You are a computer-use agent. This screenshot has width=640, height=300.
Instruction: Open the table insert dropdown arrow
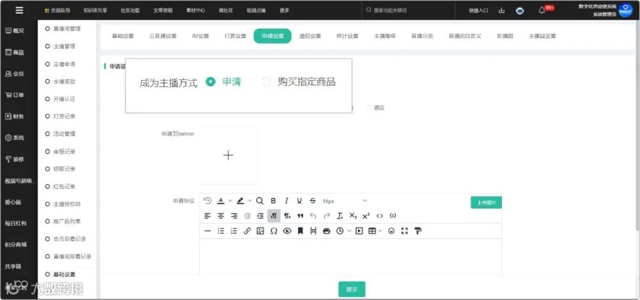pyautogui.click(x=380, y=231)
